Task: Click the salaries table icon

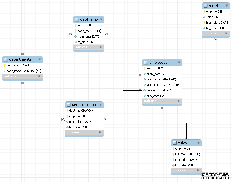Action: tap(206, 6)
